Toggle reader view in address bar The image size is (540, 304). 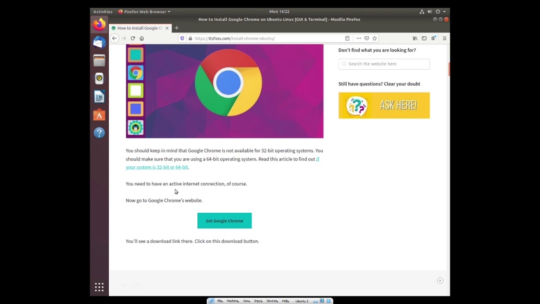coord(347,38)
